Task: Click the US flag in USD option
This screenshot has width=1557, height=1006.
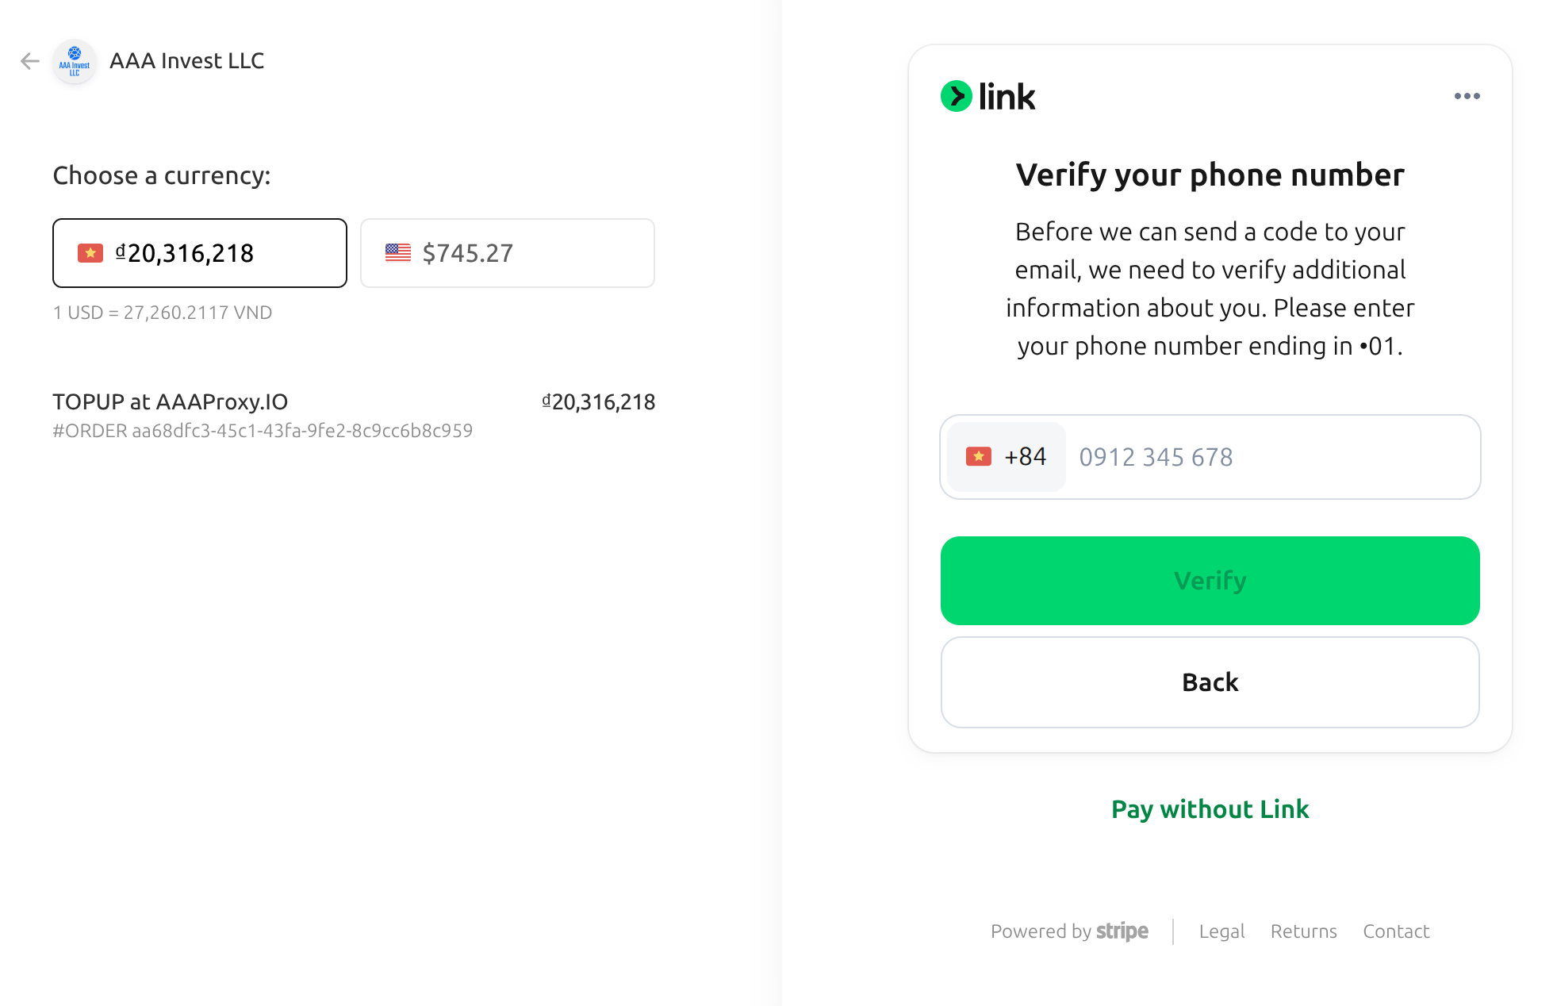Action: click(x=398, y=253)
